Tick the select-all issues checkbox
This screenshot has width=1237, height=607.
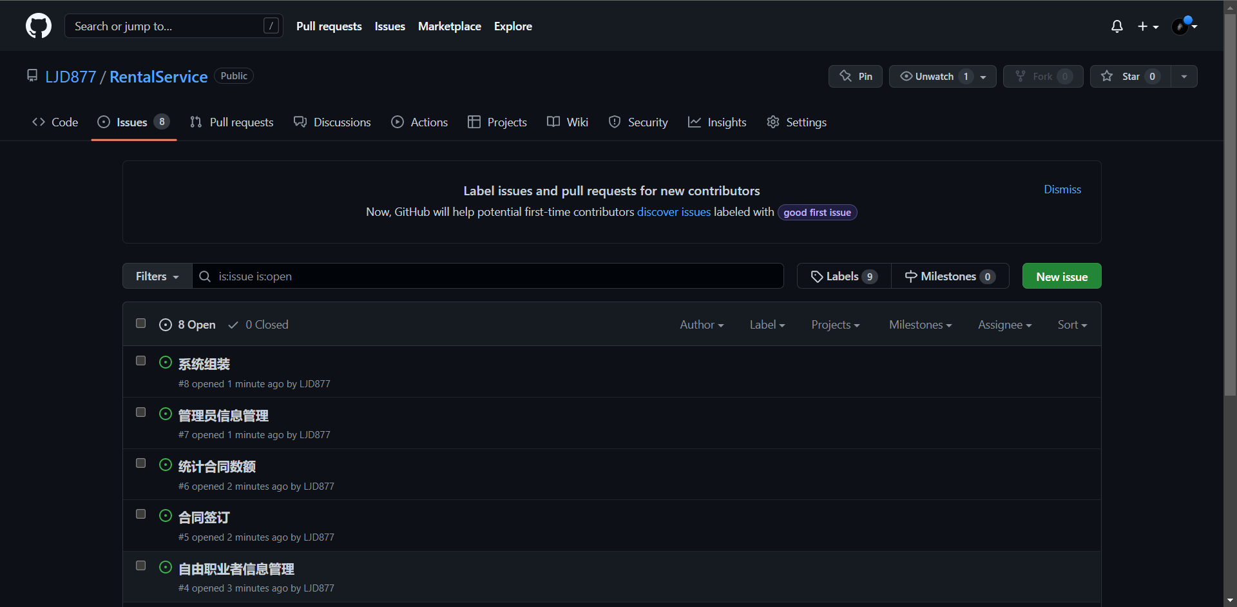coord(141,323)
